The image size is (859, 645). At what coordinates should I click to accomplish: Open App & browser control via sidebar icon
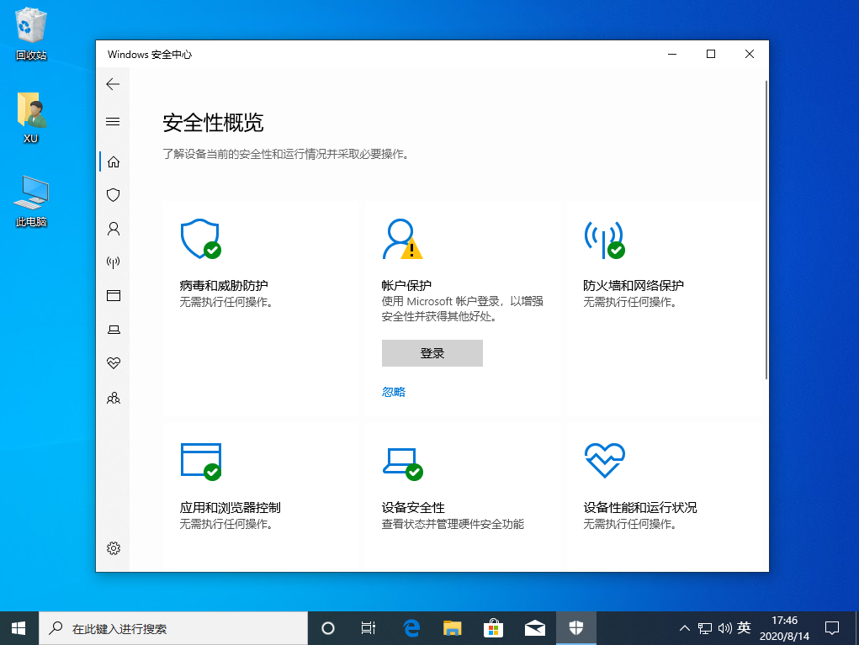point(113,295)
